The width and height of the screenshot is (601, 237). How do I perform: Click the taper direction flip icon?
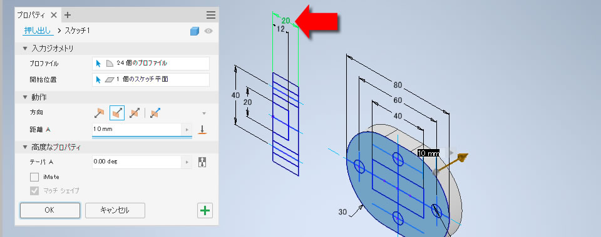(x=202, y=162)
